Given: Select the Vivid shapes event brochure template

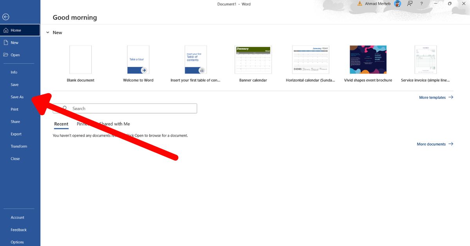Looking at the screenshot, I should (x=368, y=64).
